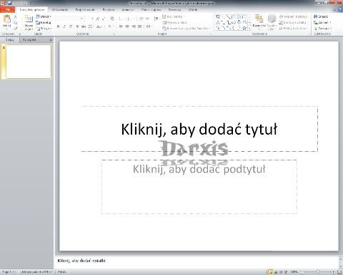Click the zoom out minus icon
343x275 pixels.
pos(302,272)
